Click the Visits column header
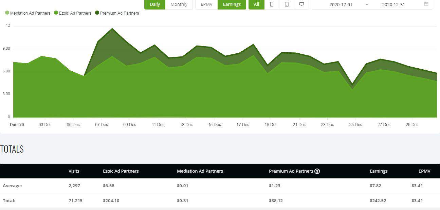Image resolution: width=440 pixels, height=210 pixels. (74, 171)
